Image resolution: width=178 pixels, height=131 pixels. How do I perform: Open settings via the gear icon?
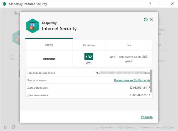click(x=6, y=127)
